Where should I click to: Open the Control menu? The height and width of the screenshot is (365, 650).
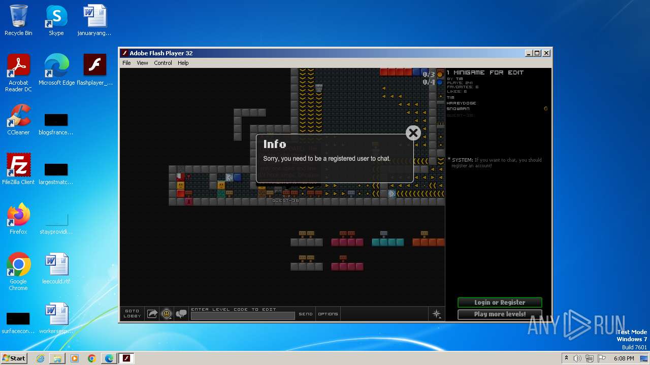tap(163, 63)
